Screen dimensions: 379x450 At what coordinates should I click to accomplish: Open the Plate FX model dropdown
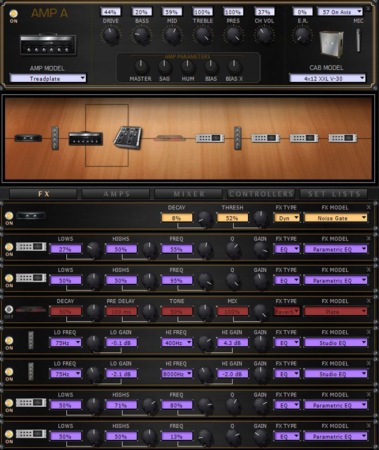point(336,312)
